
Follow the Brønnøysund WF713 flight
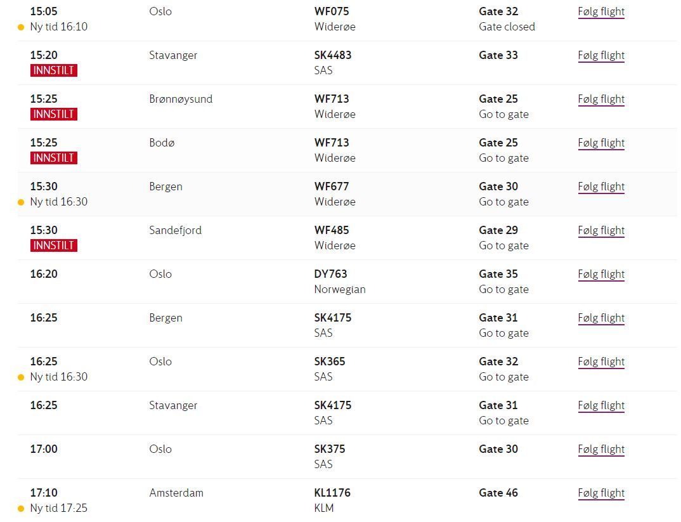[601, 100]
